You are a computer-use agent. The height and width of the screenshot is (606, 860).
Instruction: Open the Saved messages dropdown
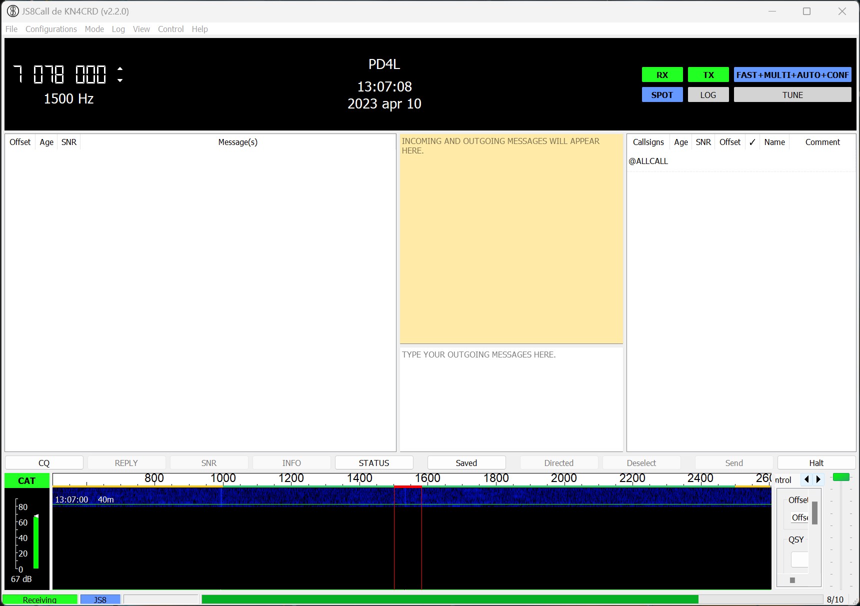click(466, 463)
